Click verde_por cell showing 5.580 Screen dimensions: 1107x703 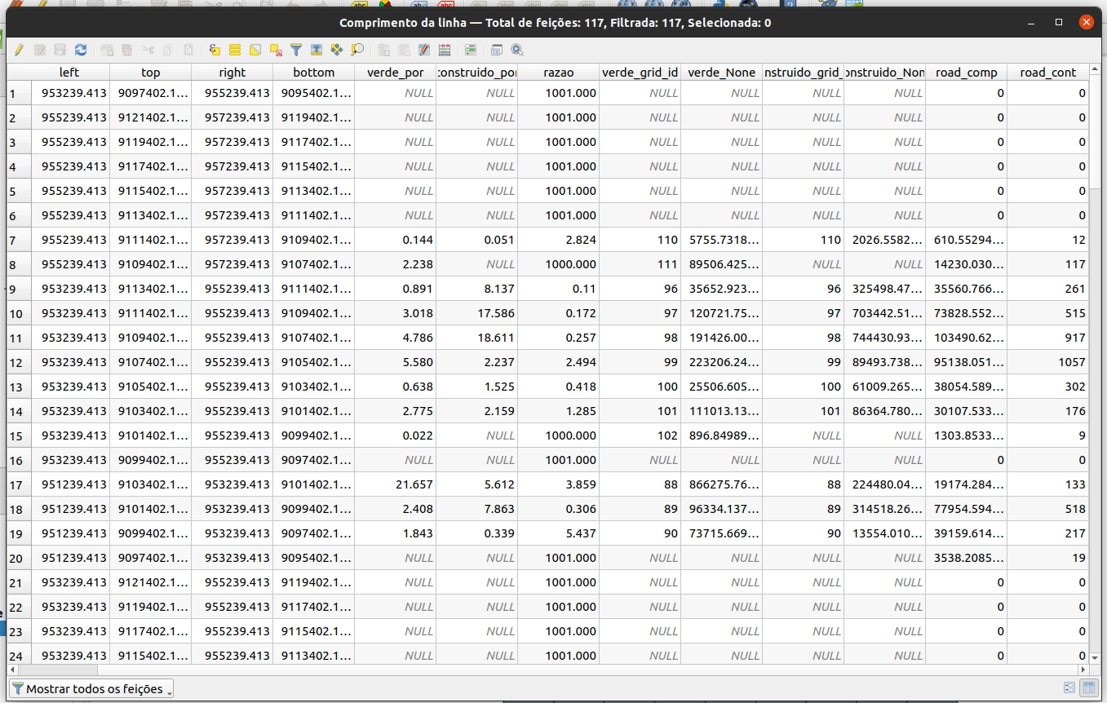396,362
